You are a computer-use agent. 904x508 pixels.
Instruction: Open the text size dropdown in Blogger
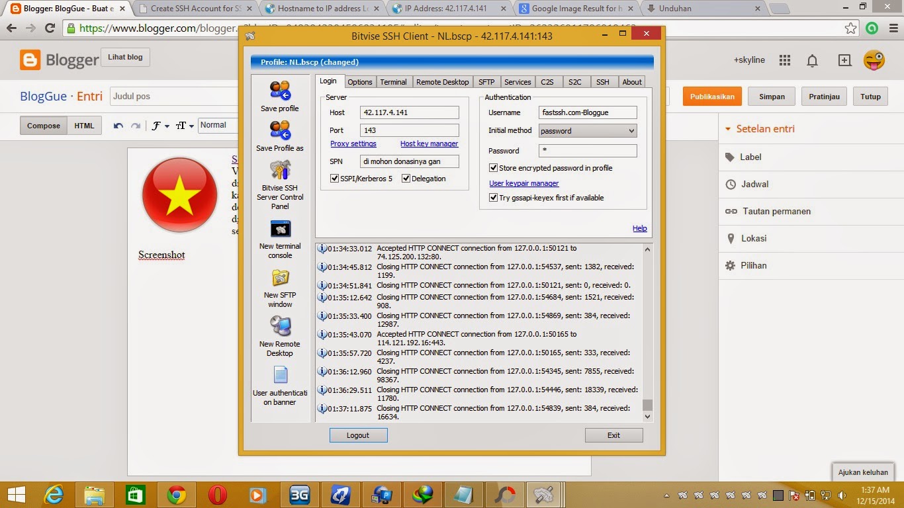[185, 126]
